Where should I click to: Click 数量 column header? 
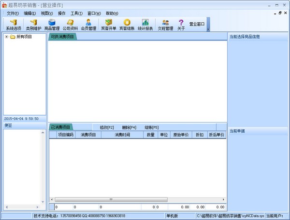(150, 135)
